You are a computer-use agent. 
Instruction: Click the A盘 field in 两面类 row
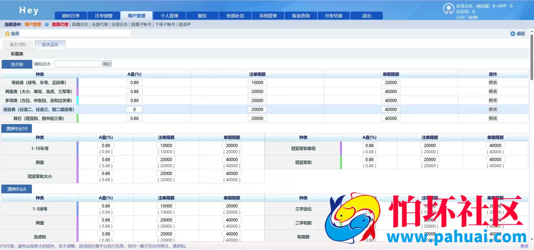coord(135,91)
